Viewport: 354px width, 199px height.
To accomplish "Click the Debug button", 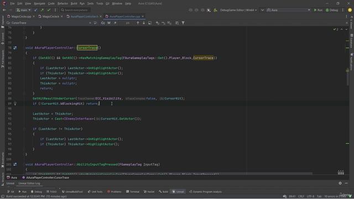I will tap(332, 10).
